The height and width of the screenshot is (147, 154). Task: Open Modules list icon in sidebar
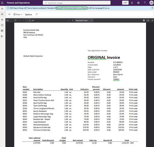(x=2, y=36)
